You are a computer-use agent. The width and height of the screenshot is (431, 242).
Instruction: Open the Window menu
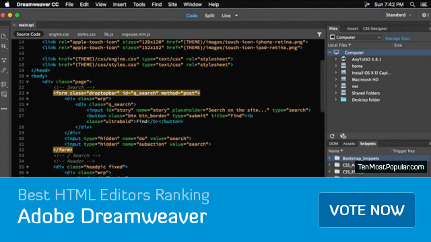(193, 5)
